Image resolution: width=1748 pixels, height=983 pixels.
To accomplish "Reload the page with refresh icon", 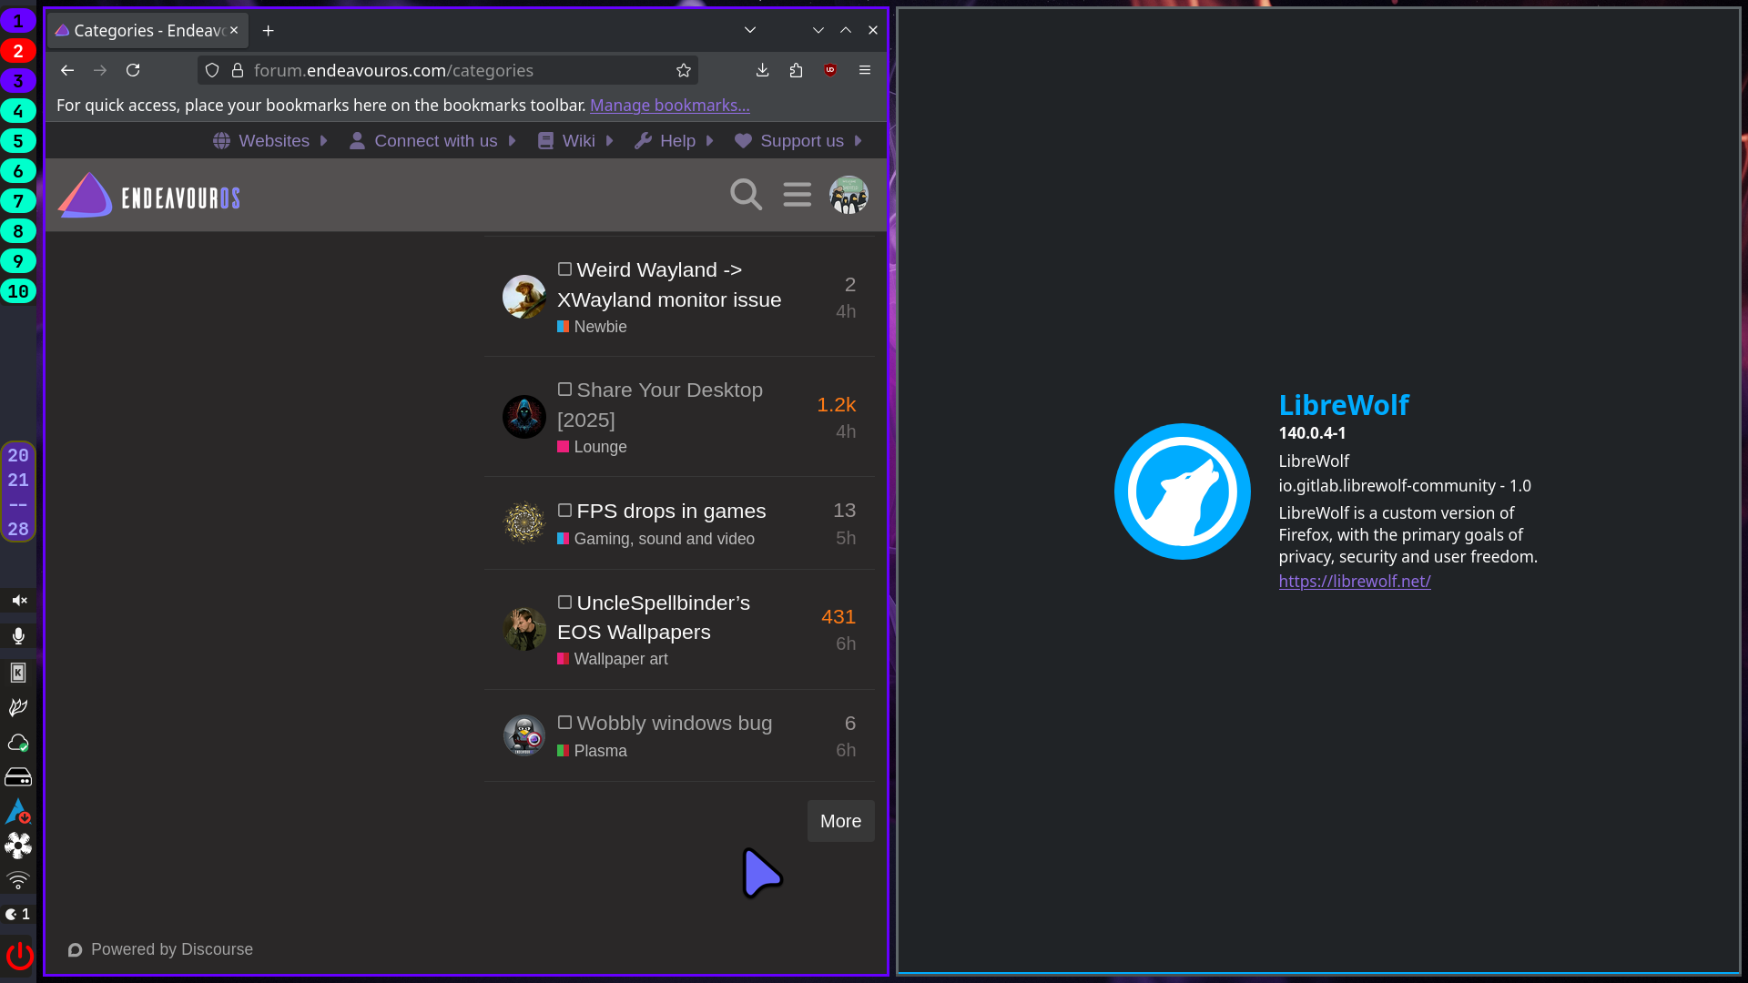I will [133, 70].
